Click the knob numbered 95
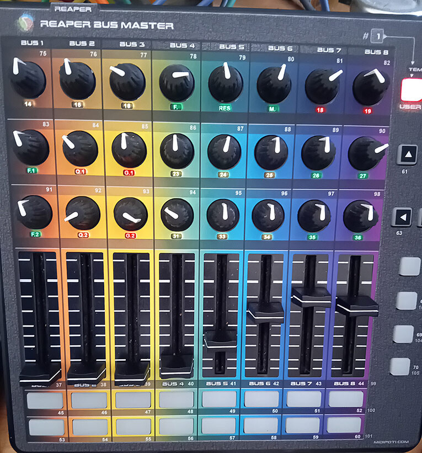 [x=223, y=215]
